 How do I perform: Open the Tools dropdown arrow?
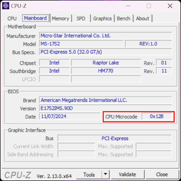tap(106, 174)
